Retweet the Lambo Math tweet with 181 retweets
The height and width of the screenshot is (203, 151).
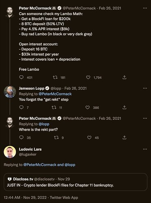coord(55,78)
